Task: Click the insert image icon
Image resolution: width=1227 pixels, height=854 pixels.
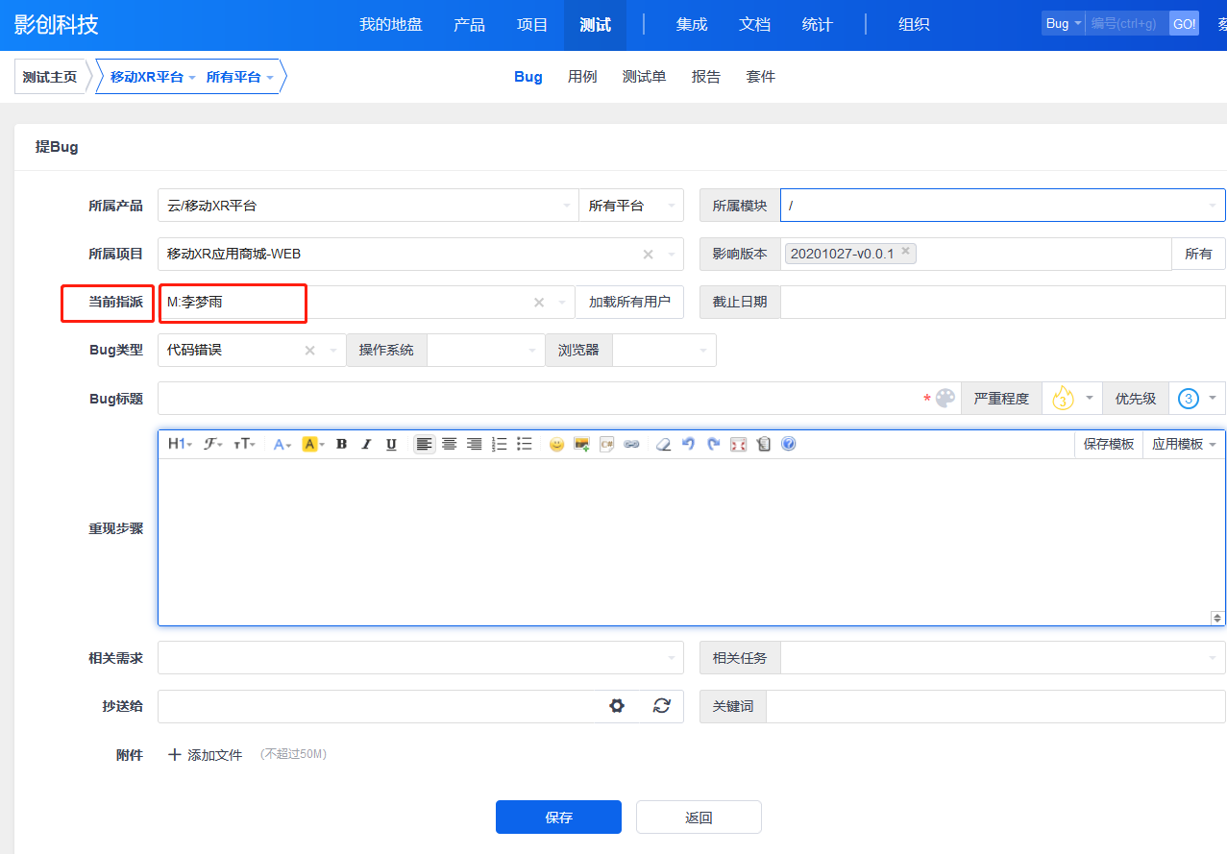Action: [x=581, y=444]
